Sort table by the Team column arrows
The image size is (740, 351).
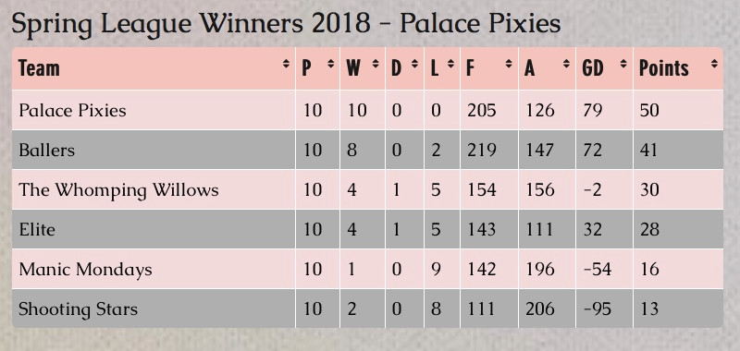(x=286, y=64)
